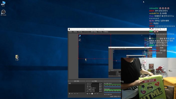The height and width of the screenshot is (99, 176).
Task: Open the 도구 menu
Action: pyautogui.click(x=100, y=32)
